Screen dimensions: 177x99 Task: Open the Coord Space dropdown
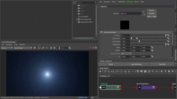coord(126,54)
